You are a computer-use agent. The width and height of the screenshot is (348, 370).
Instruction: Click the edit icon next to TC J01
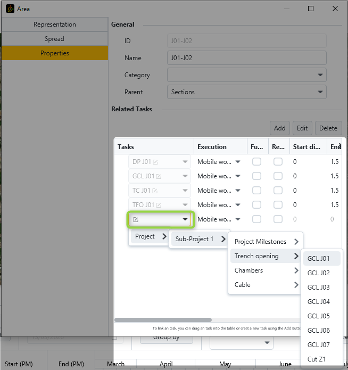(155, 191)
